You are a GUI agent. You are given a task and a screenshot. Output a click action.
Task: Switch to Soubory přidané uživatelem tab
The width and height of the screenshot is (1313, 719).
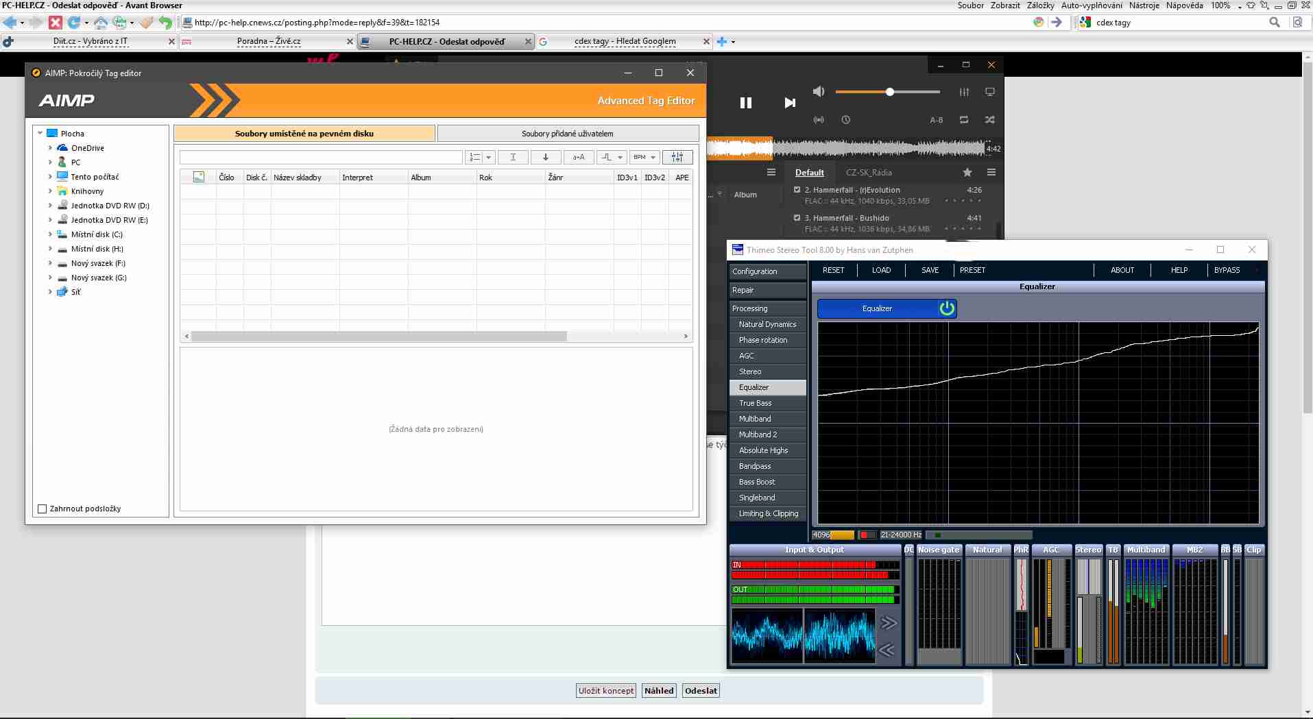568,134
